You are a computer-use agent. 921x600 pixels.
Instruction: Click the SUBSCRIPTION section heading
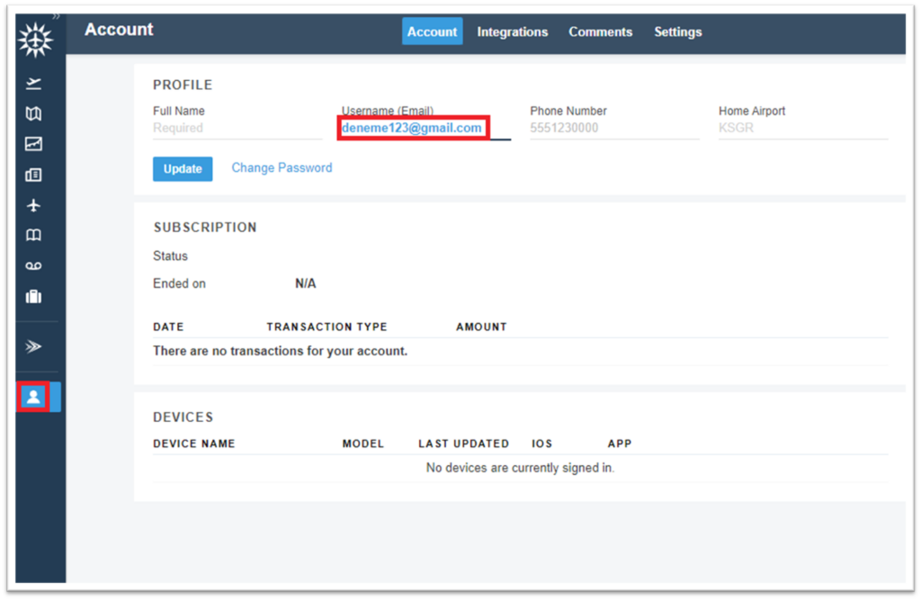pyautogui.click(x=205, y=228)
